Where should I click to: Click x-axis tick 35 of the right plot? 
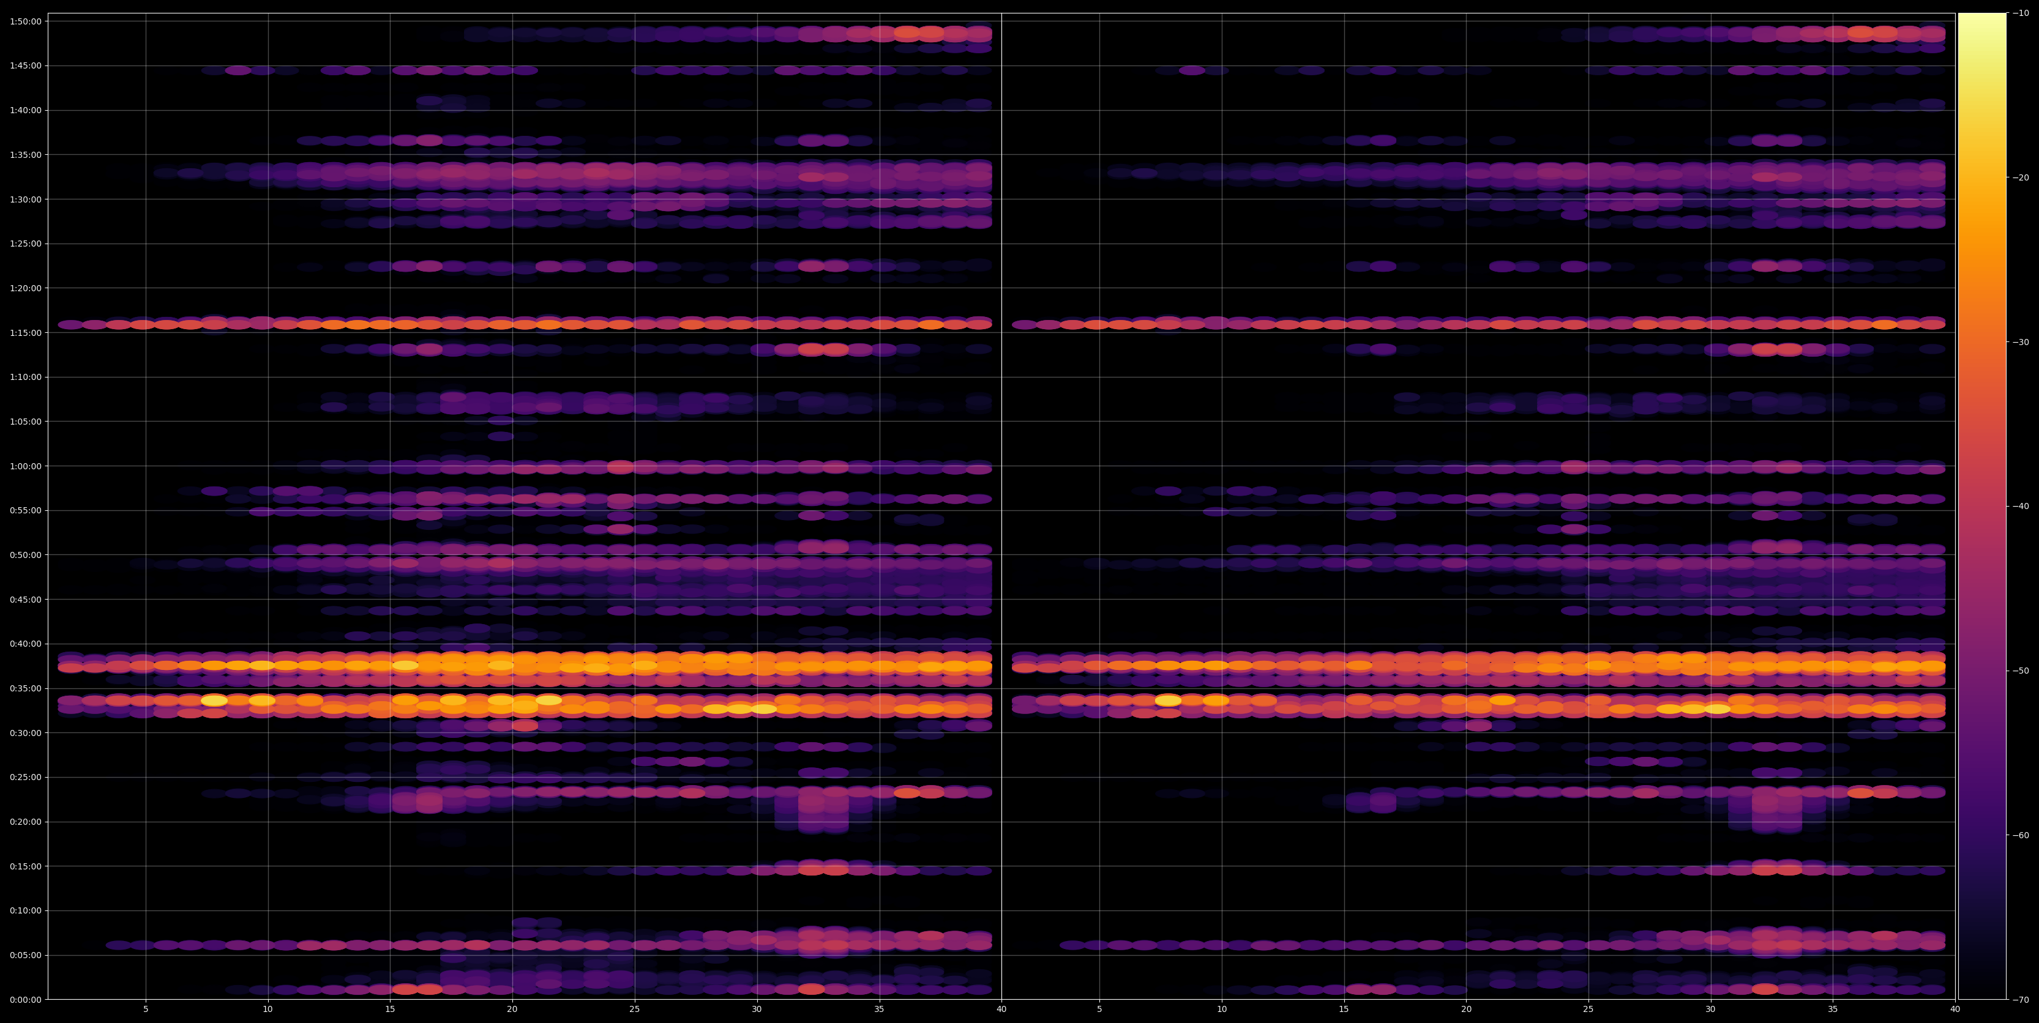(1833, 1010)
